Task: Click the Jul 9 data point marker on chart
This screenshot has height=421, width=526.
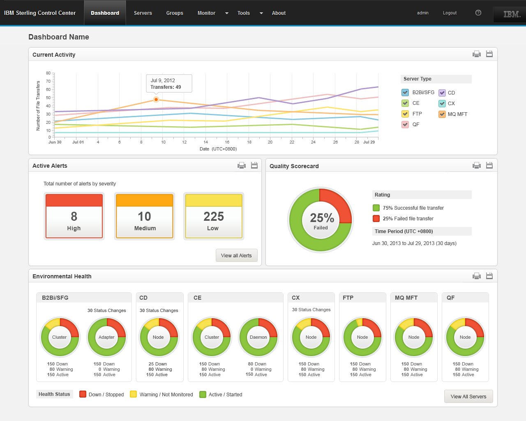Action: 156,99
